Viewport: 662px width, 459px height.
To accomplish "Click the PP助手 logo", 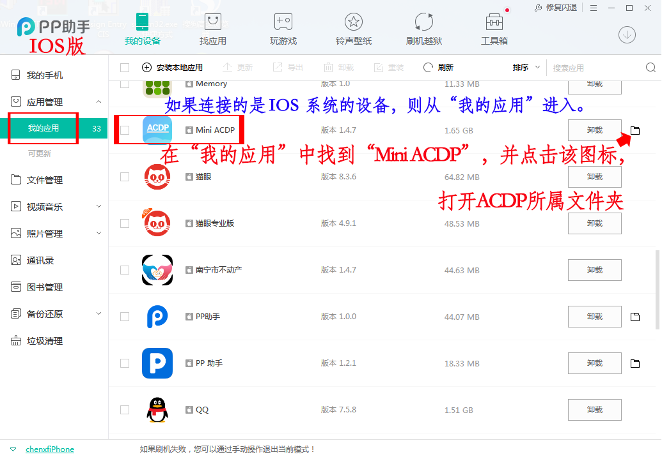I will 54,27.
